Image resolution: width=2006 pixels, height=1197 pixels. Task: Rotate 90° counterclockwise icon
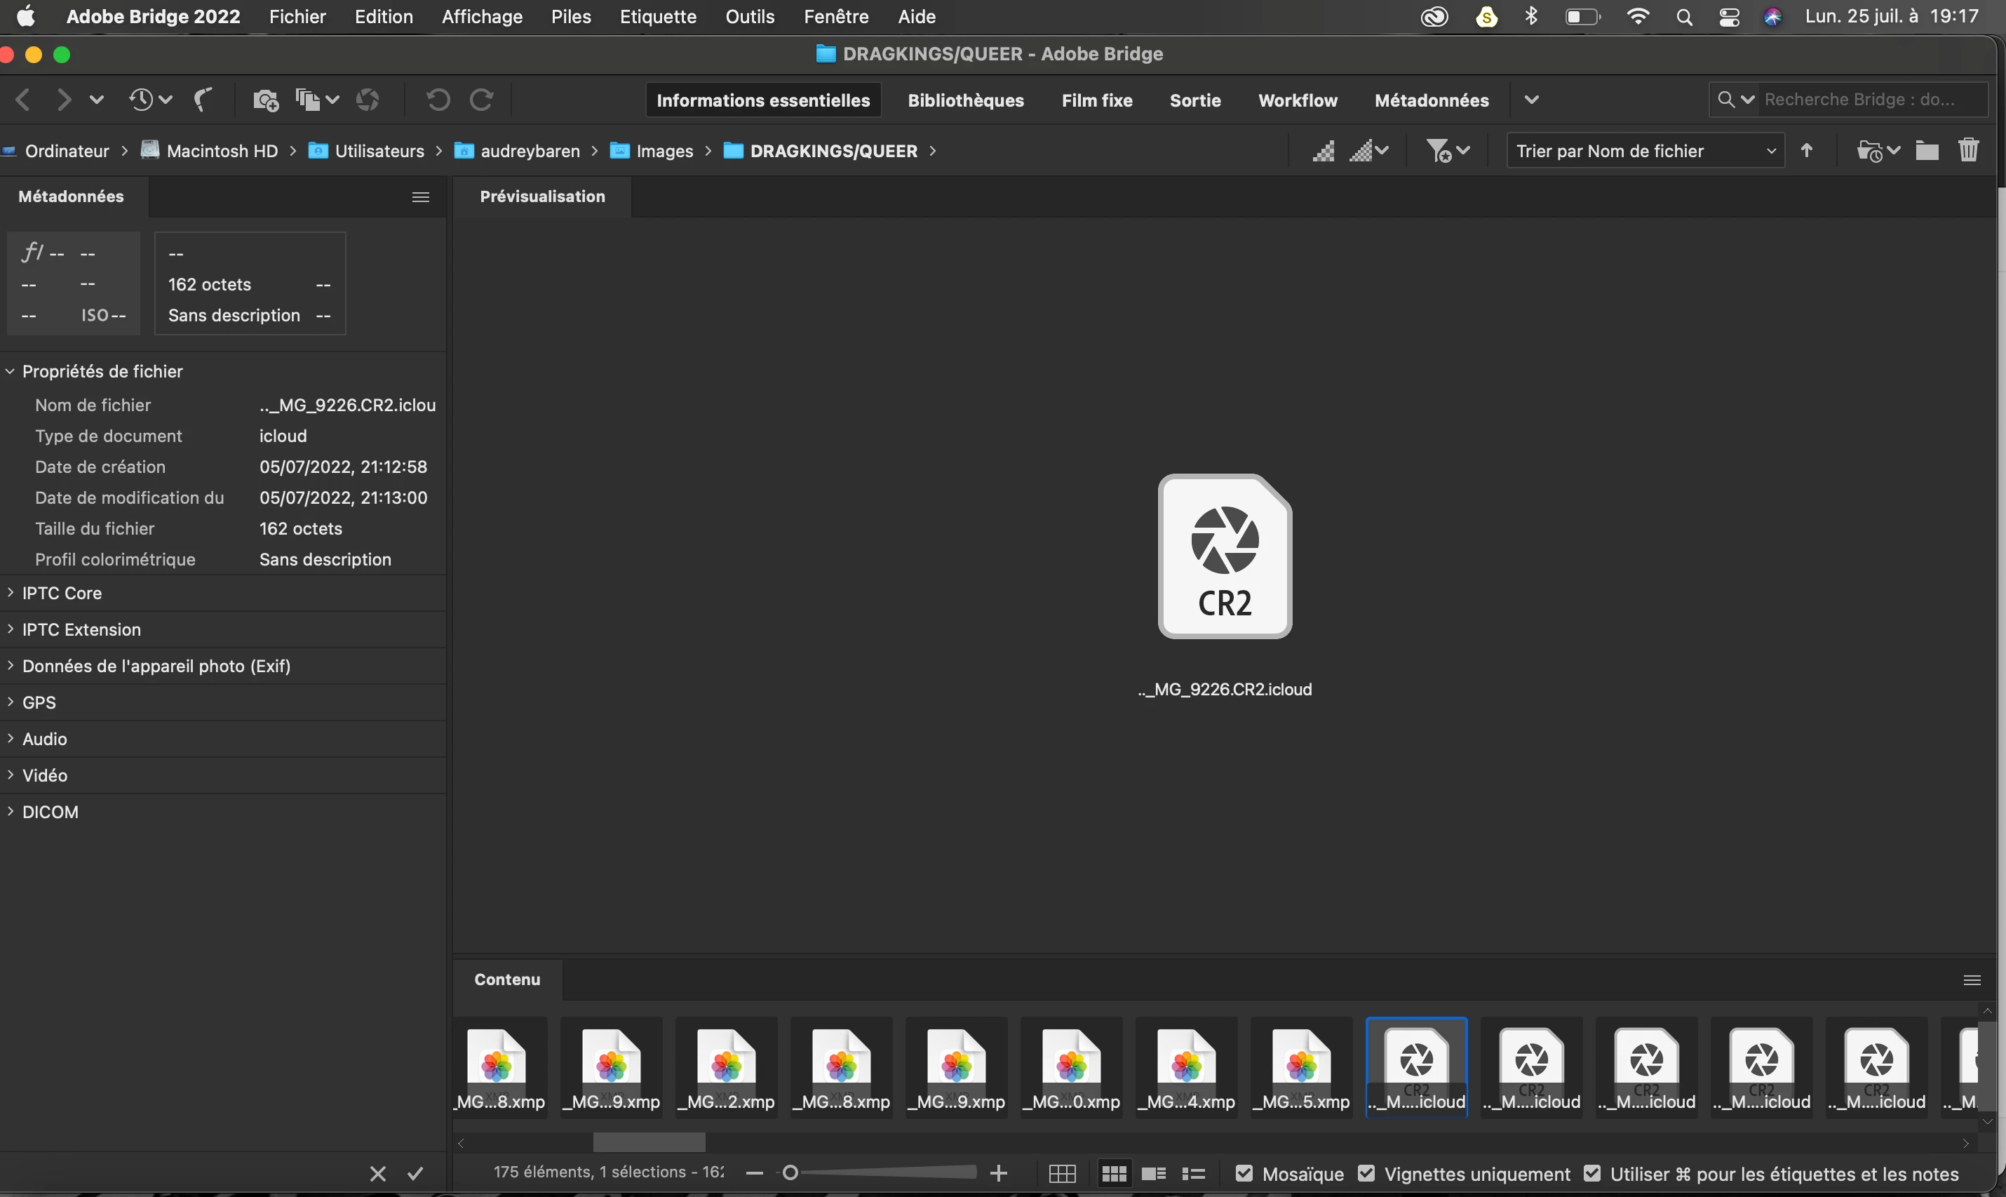point(438,100)
